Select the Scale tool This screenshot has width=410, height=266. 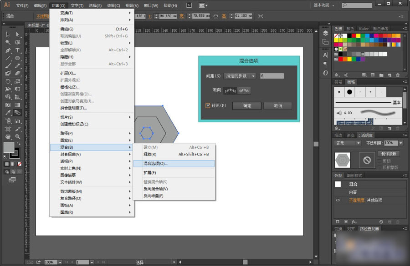coord(17,81)
